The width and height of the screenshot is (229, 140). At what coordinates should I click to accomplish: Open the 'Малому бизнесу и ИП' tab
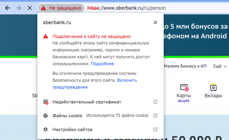[185, 66]
